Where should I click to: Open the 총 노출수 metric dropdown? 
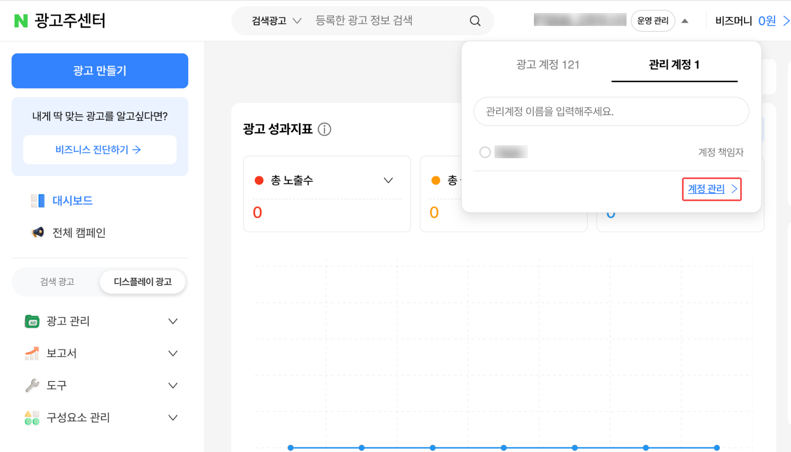tap(388, 181)
